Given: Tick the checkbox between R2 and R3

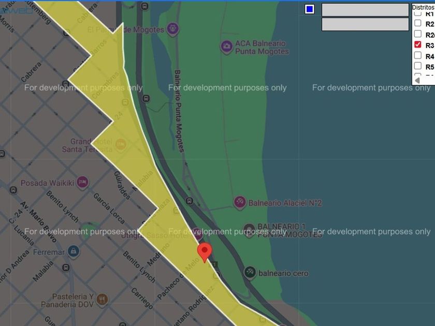Looking at the screenshot, I should coord(418,34).
